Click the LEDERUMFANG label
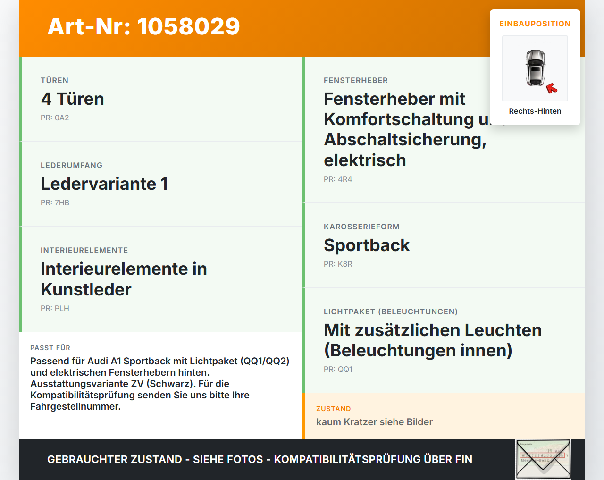 (72, 165)
